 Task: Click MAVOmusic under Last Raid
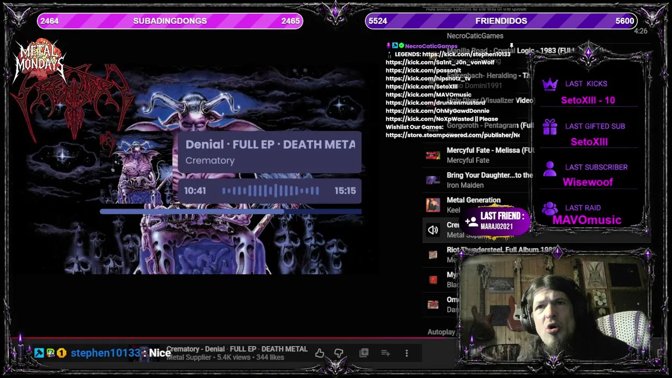[587, 220]
